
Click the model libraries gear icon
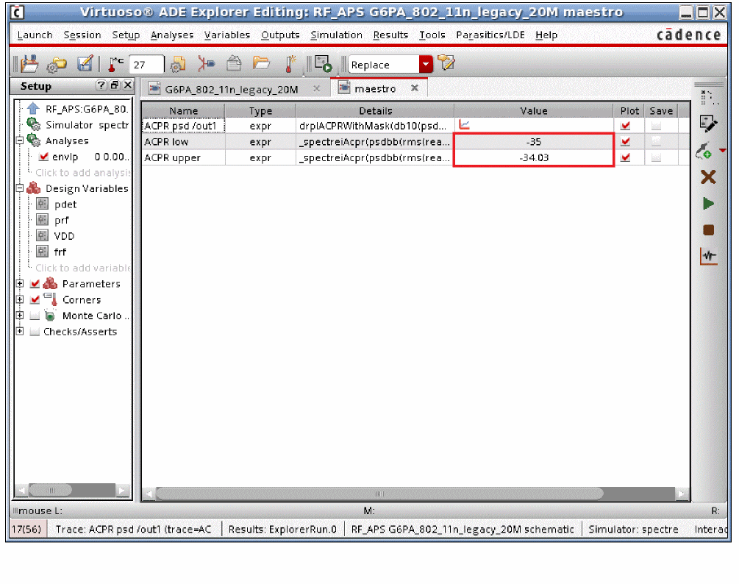click(x=178, y=64)
